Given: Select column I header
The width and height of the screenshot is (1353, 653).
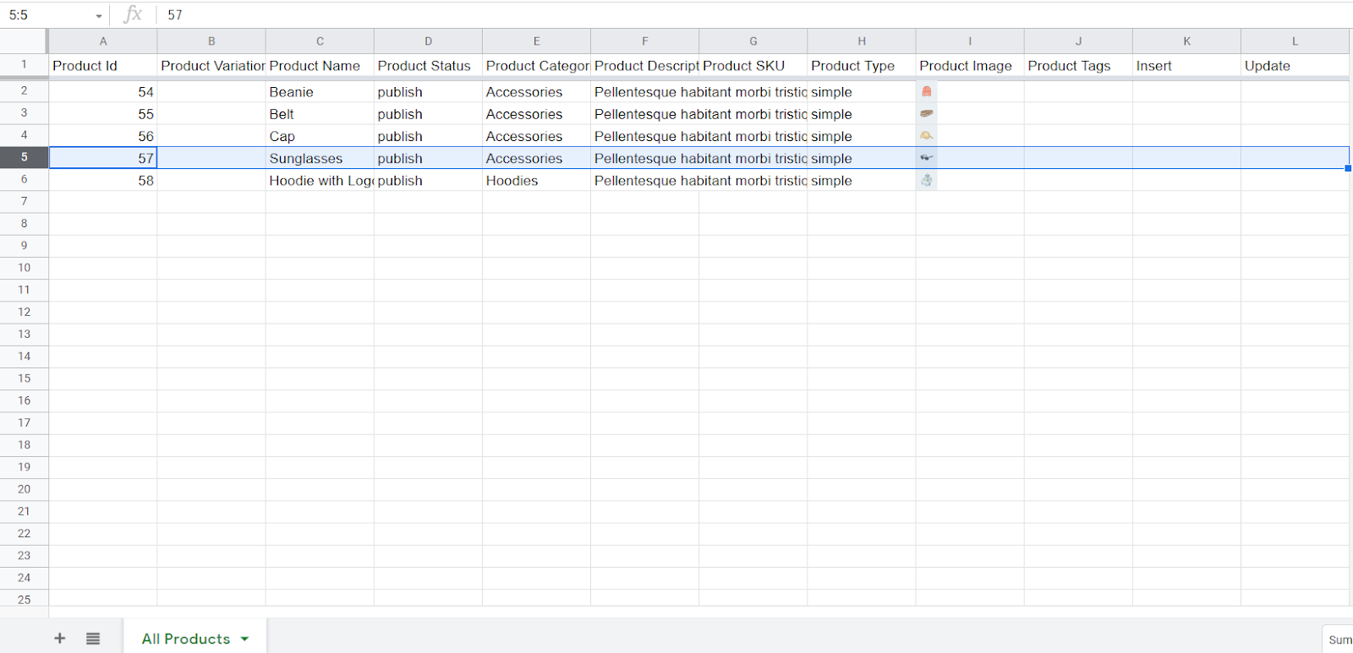Looking at the screenshot, I should click(x=969, y=41).
